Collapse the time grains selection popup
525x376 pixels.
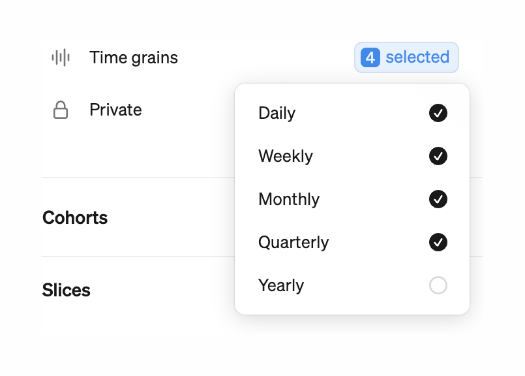pyautogui.click(x=406, y=57)
